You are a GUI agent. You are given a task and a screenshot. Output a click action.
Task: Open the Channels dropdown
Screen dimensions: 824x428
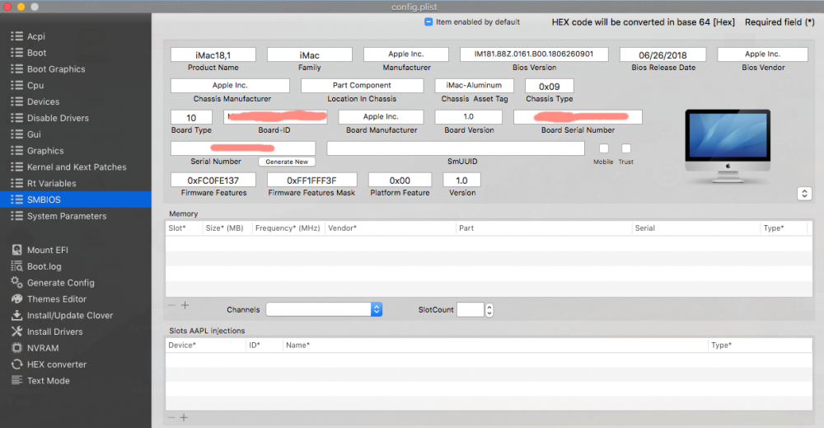click(x=324, y=309)
